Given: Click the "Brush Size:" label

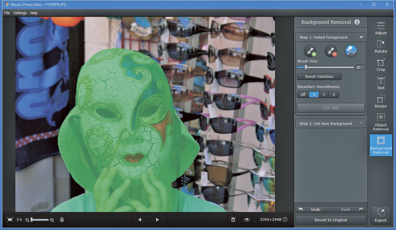Looking at the screenshot, I should 308,61.
